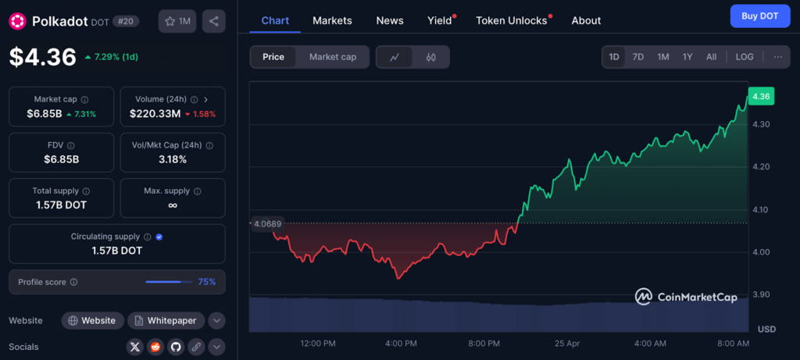Open the chart's more options menu
Viewport: 800px width, 360px height.
(x=778, y=57)
